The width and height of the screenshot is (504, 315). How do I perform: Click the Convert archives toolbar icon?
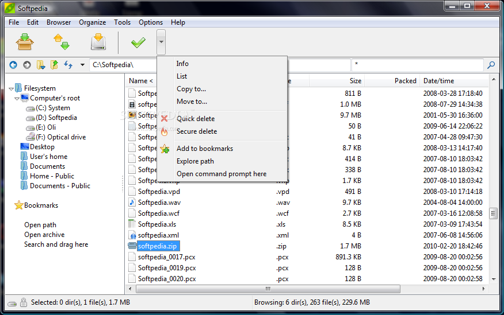coord(62,42)
